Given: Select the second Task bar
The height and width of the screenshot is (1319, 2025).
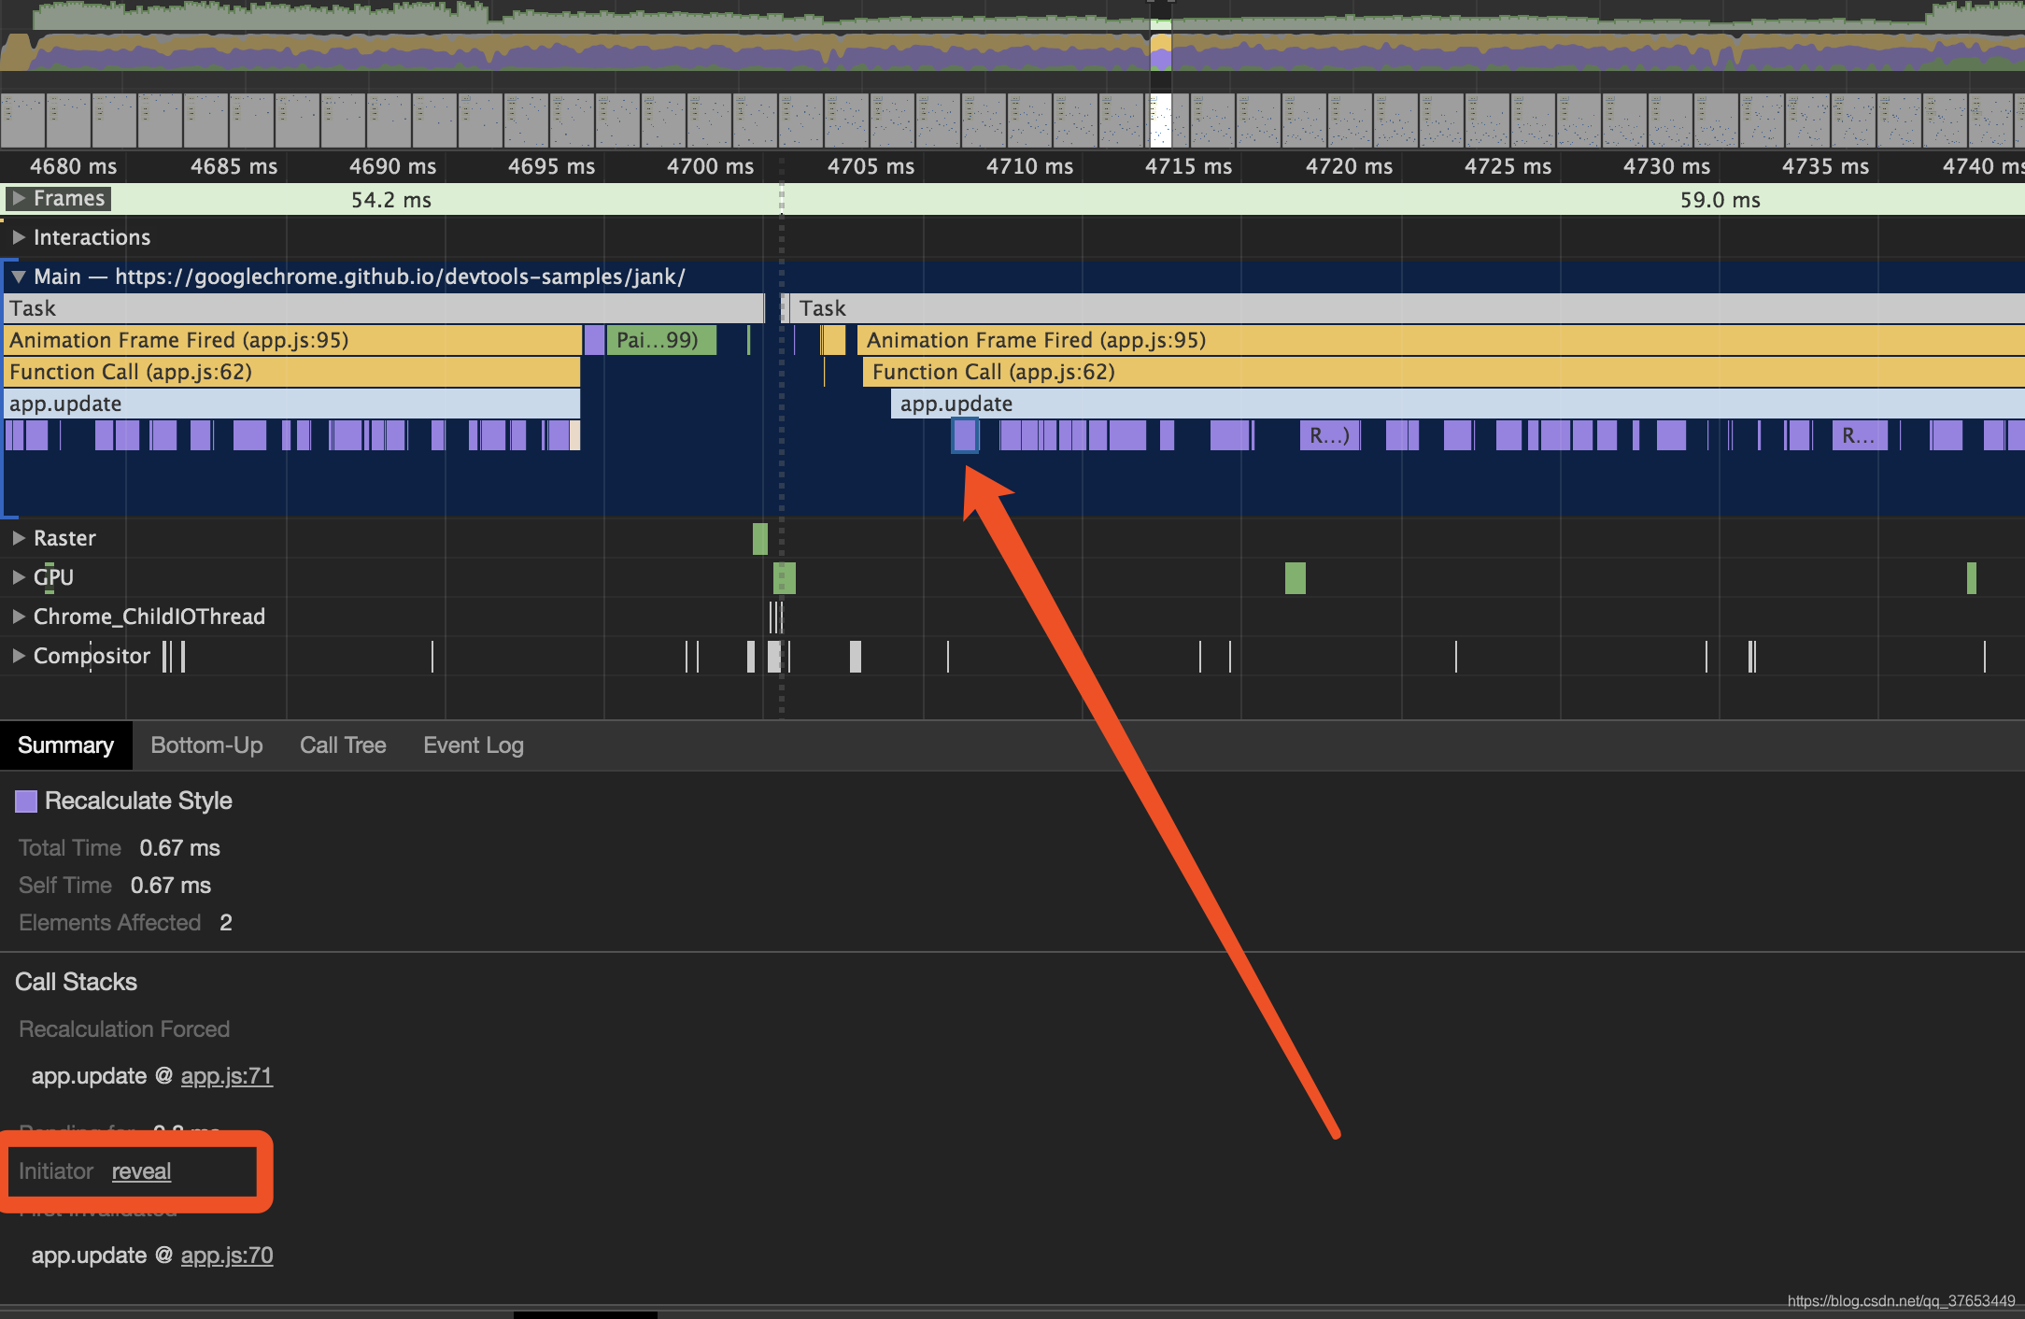Looking at the screenshot, I should point(1408,308).
